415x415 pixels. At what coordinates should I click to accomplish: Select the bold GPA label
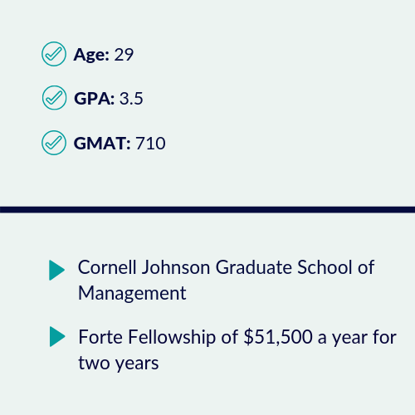click(x=95, y=99)
